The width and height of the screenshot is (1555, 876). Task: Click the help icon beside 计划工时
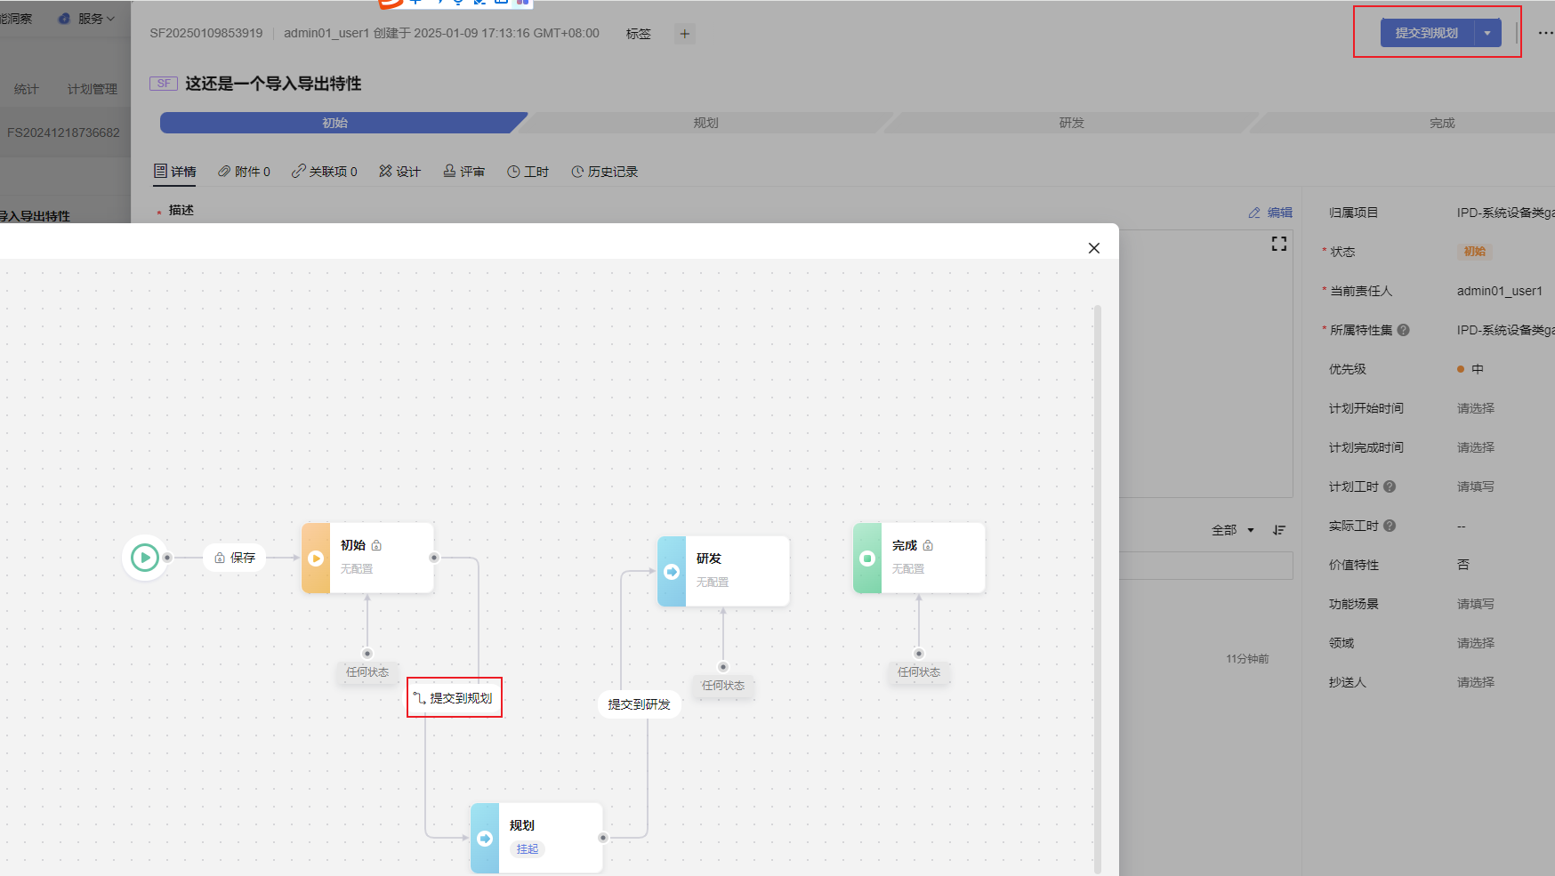coord(1390,486)
